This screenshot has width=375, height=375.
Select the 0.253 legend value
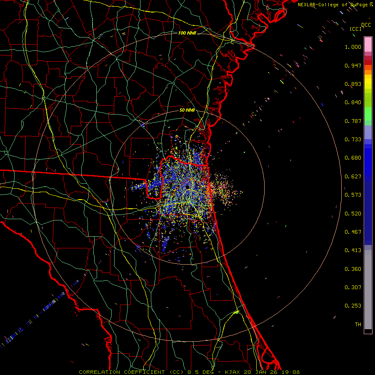coord(353,306)
